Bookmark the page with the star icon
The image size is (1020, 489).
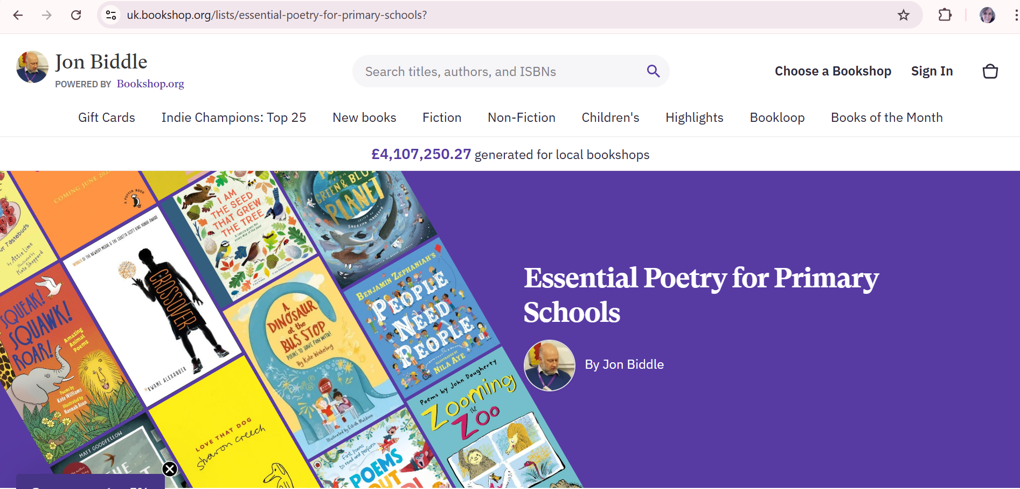pyautogui.click(x=904, y=15)
